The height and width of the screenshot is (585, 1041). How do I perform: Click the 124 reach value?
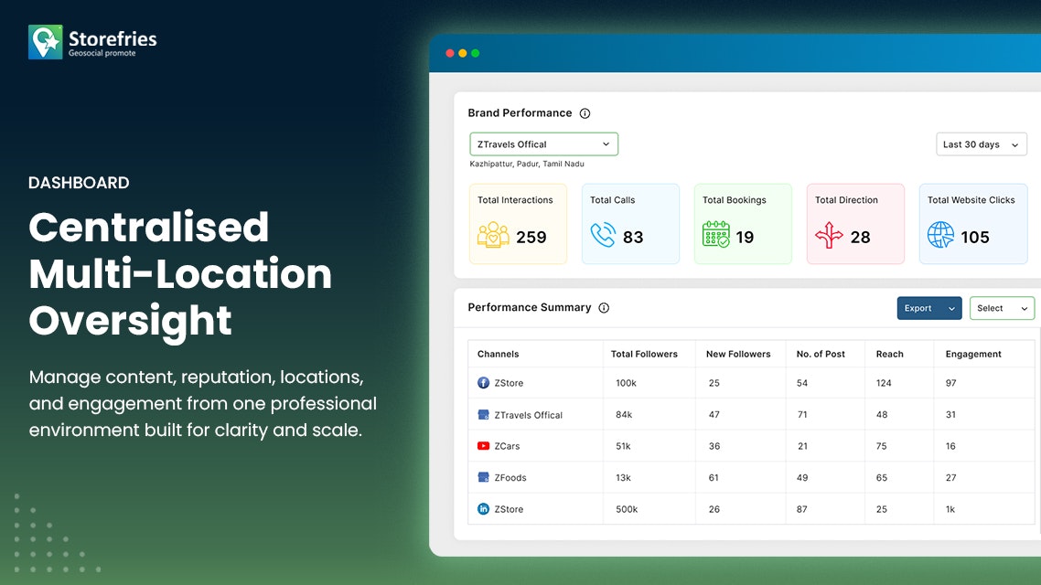click(x=884, y=383)
